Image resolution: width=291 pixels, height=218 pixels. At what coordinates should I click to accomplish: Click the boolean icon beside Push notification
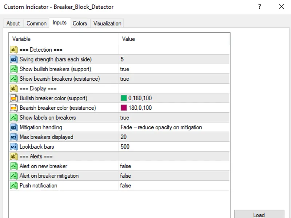14,185
